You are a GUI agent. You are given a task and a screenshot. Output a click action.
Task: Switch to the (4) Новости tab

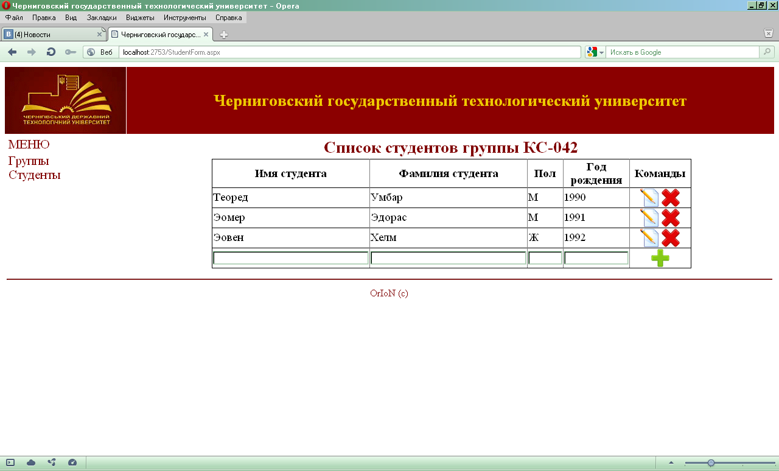[53, 35]
